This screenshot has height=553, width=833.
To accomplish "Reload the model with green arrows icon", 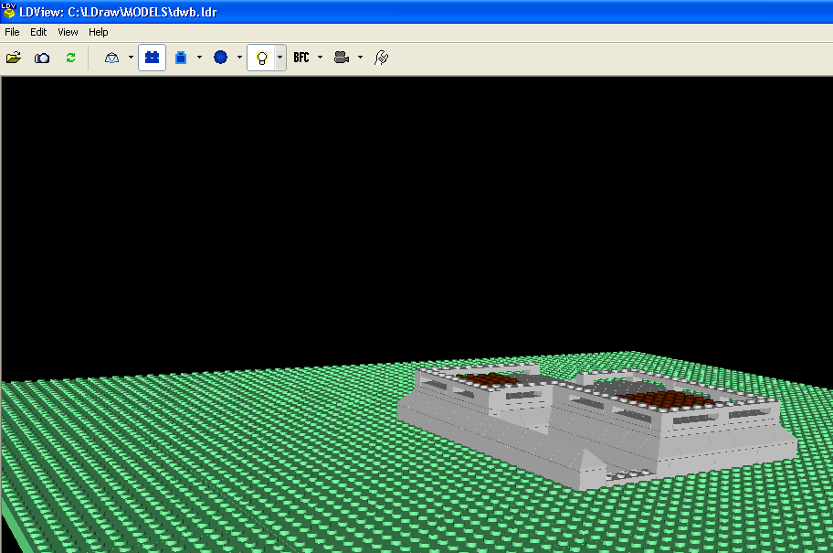I will coord(70,58).
